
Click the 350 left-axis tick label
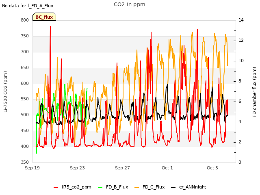[x=25, y=162]
